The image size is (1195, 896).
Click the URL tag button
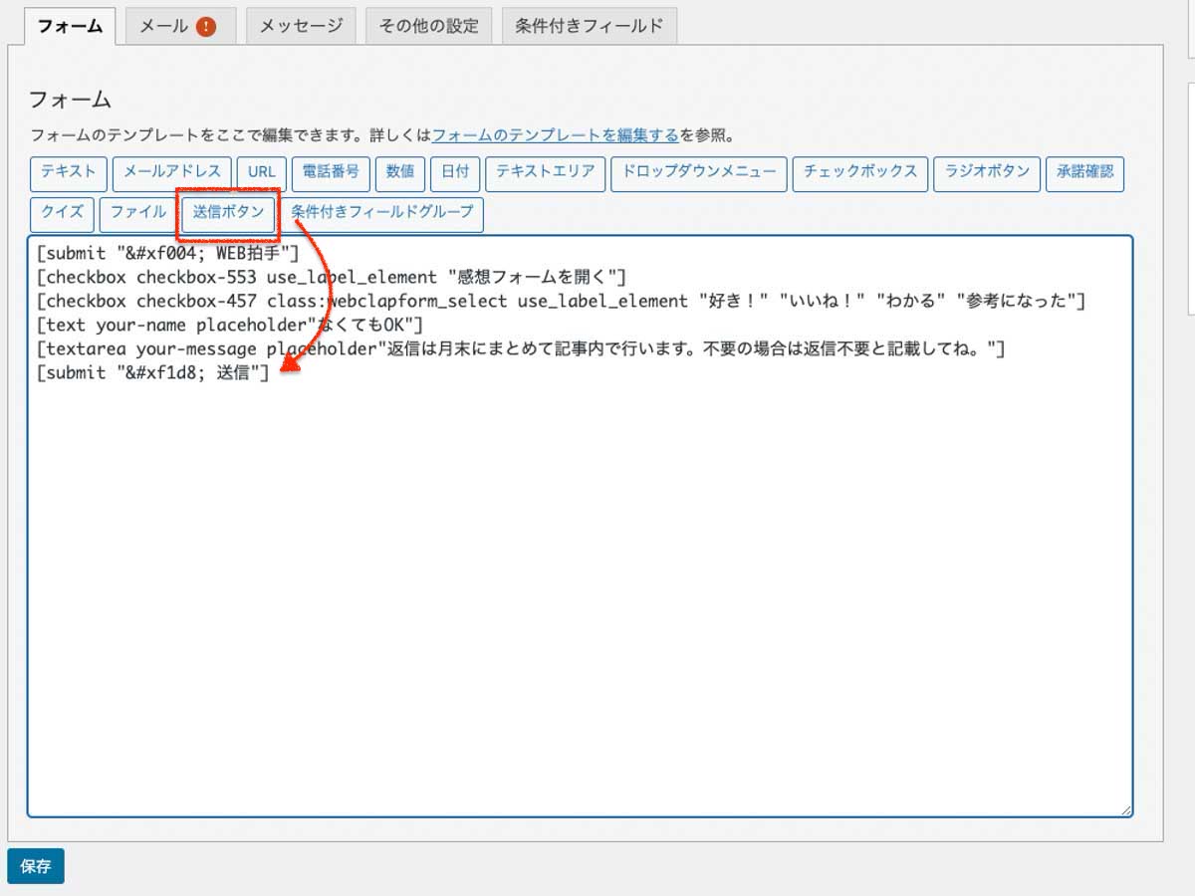click(x=262, y=172)
